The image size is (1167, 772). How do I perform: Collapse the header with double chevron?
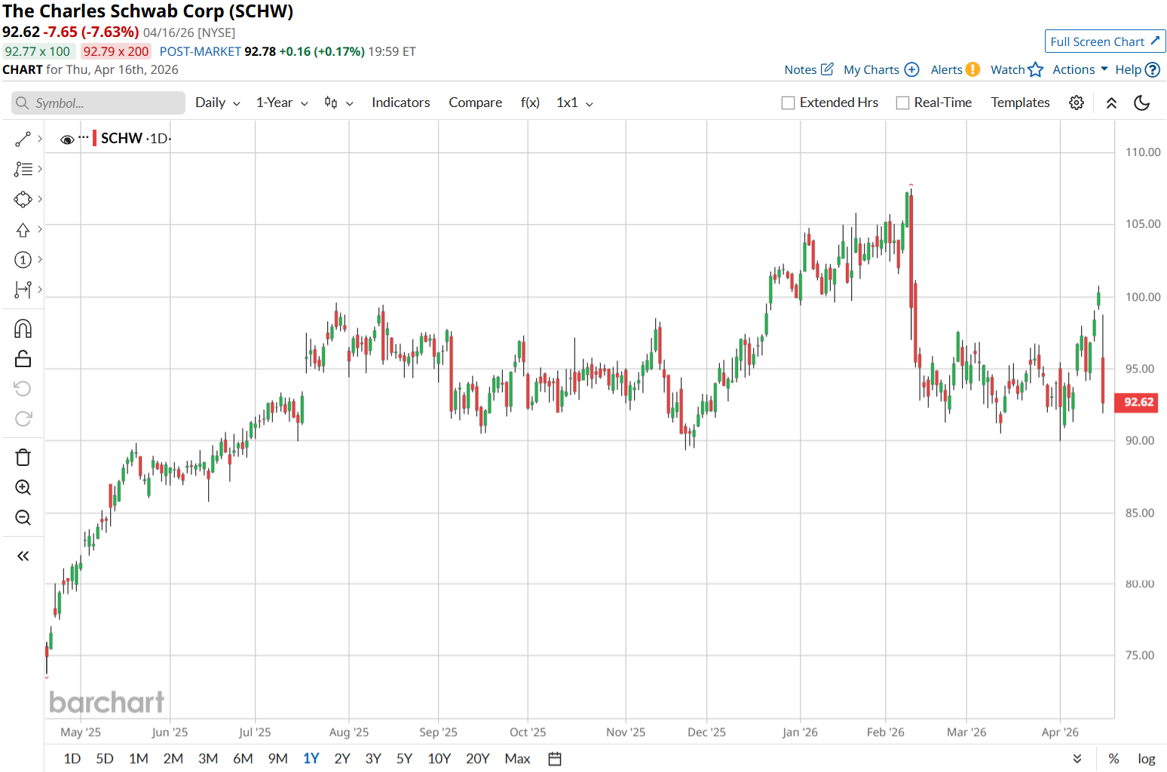tap(1111, 103)
